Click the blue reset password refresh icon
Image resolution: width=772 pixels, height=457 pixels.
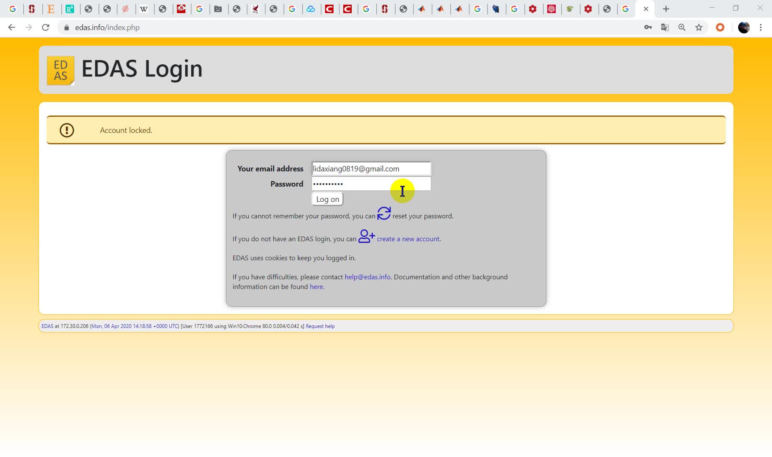[384, 213]
